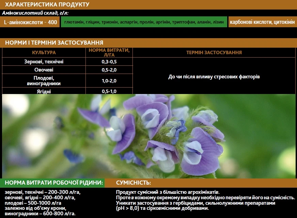Click the 0,3-0,5 rate cell
Screen dimensions: 297x218
point(109,62)
